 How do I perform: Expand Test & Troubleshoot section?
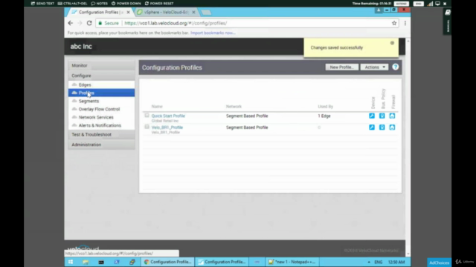101,134
